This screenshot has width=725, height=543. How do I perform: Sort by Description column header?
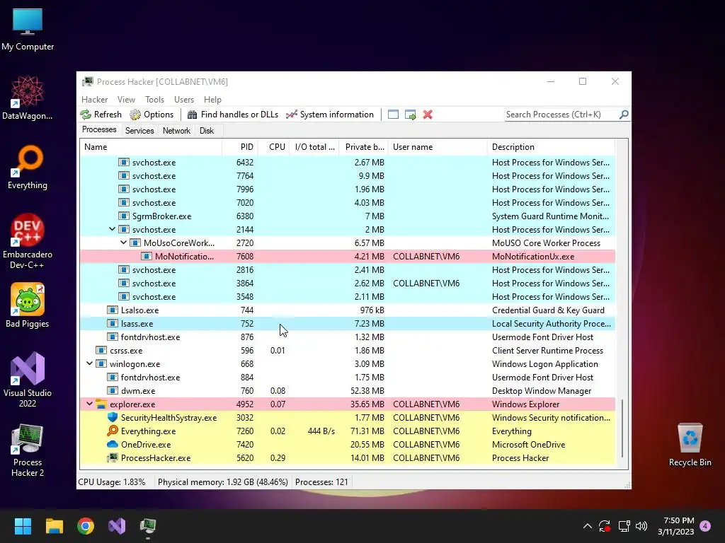551,147
